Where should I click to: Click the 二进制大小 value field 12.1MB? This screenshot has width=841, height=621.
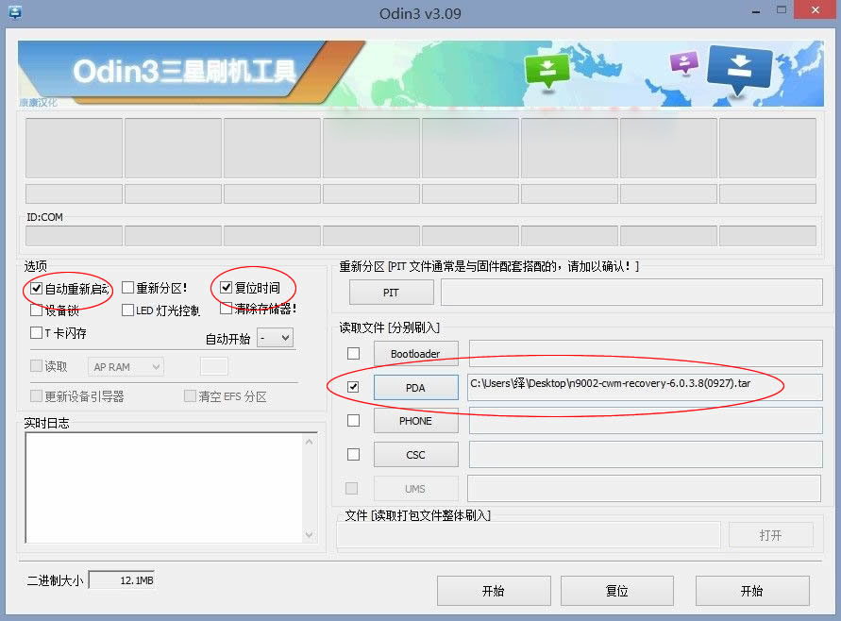coord(122,579)
